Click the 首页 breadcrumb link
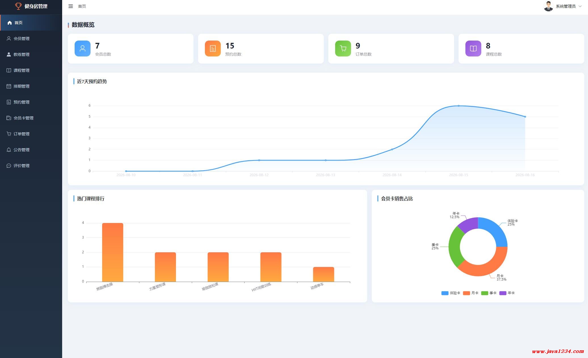Image resolution: width=588 pixels, height=358 pixels. pos(82,6)
